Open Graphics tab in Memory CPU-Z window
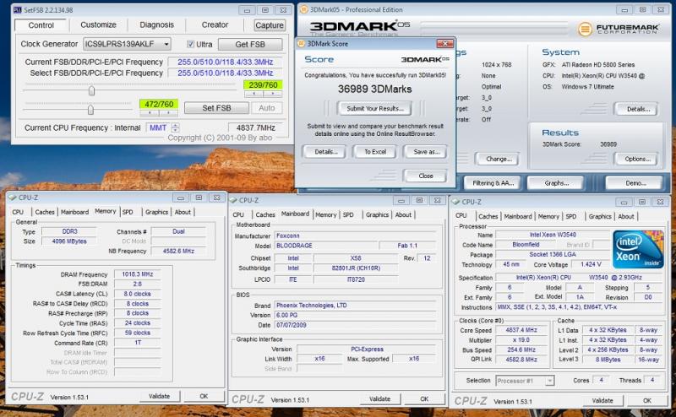Viewport: 676px width, 417px height. [156, 212]
